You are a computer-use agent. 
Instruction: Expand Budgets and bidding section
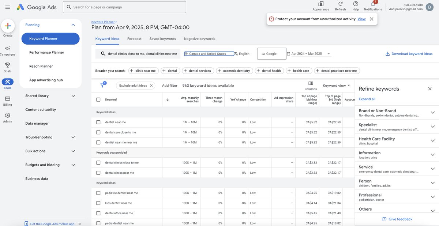[x=73, y=165]
